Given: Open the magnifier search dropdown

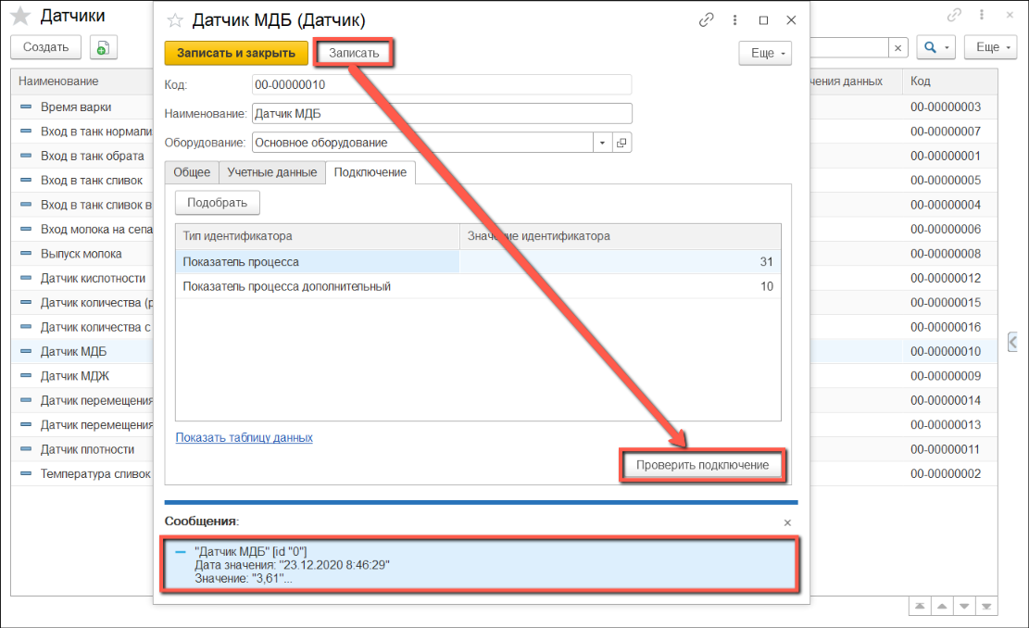Looking at the screenshot, I should point(936,48).
